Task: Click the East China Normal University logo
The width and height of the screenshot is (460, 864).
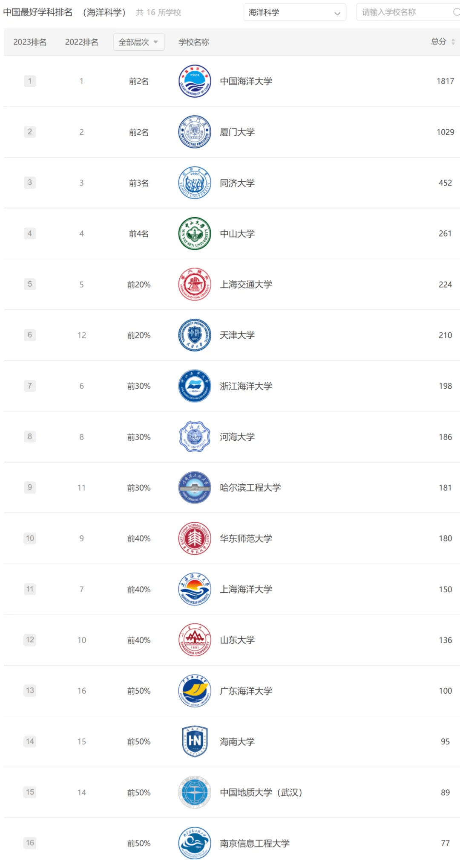Action: pyautogui.click(x=195, y=538)
